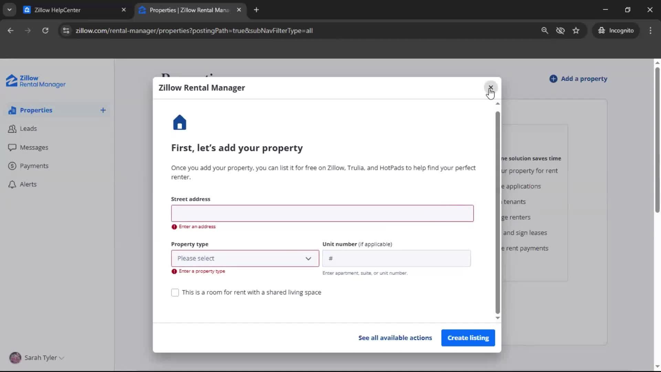The height and width of the screenshot is (372, 661).
Task: Click the Properties icon in the sidebar
Action: tap(12, 110)
